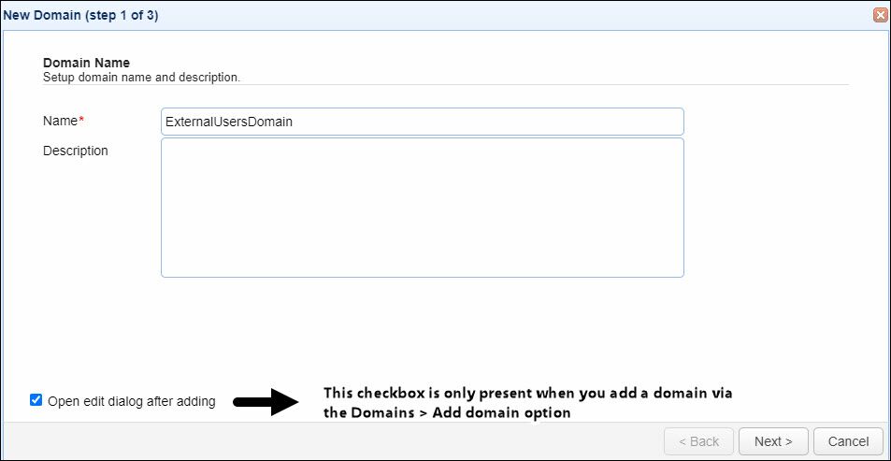Proceed with the Next > button

click(773, 441)
